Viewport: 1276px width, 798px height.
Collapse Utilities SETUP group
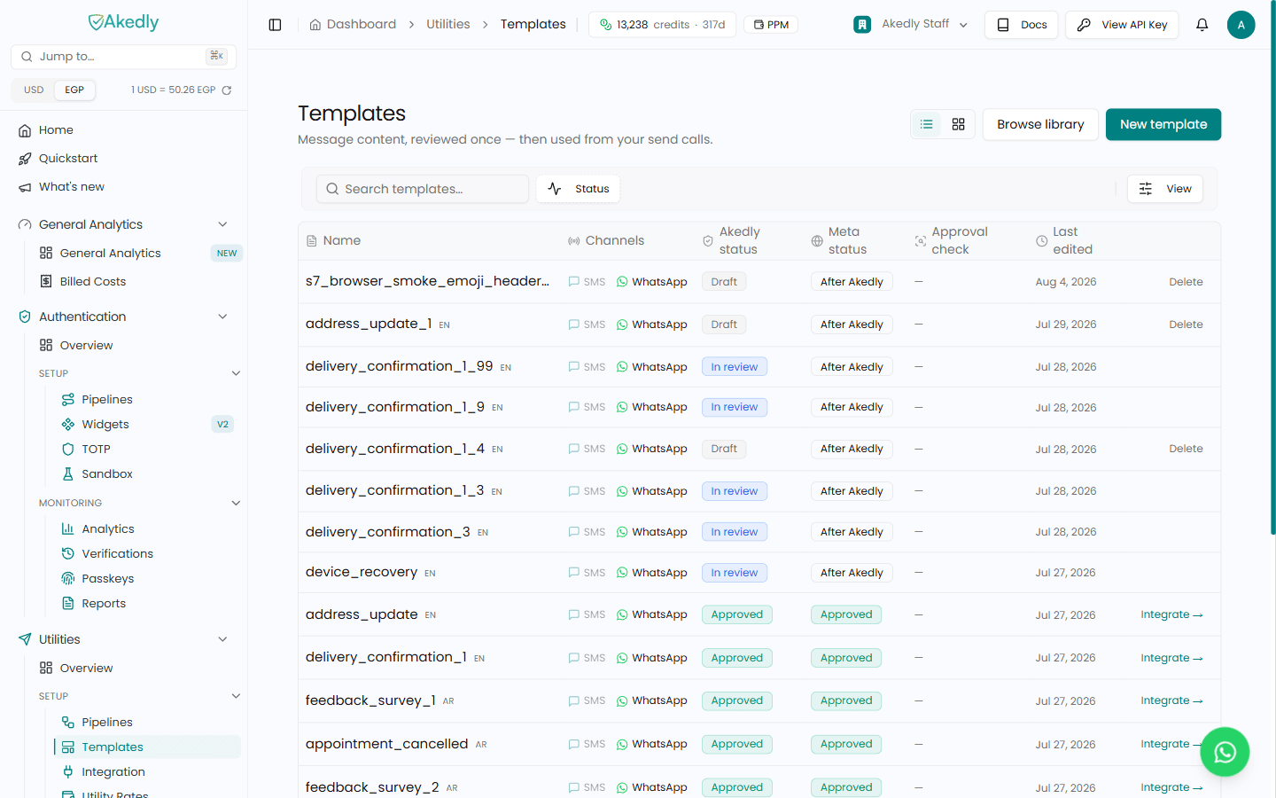coord(236,696)
